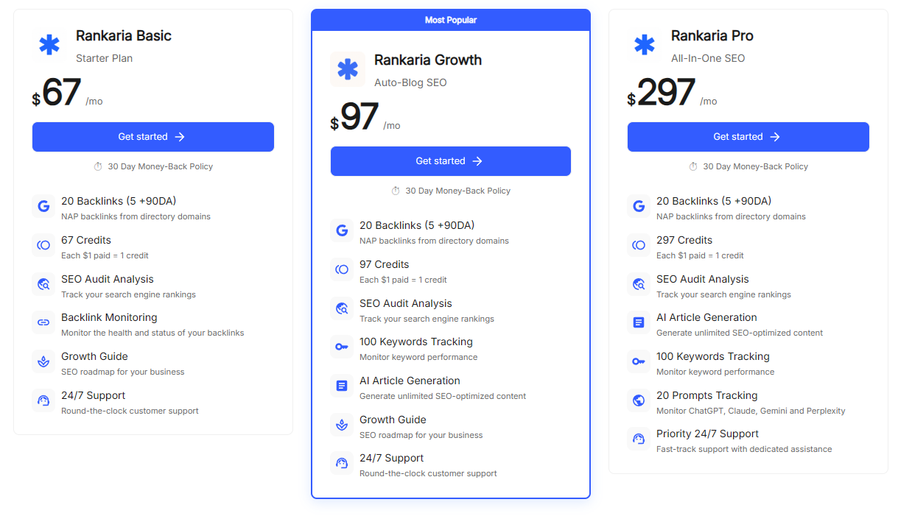Click the Backlink Monitoring chain icon
This screenshot has height=516, width=898.
coord(43,322)
